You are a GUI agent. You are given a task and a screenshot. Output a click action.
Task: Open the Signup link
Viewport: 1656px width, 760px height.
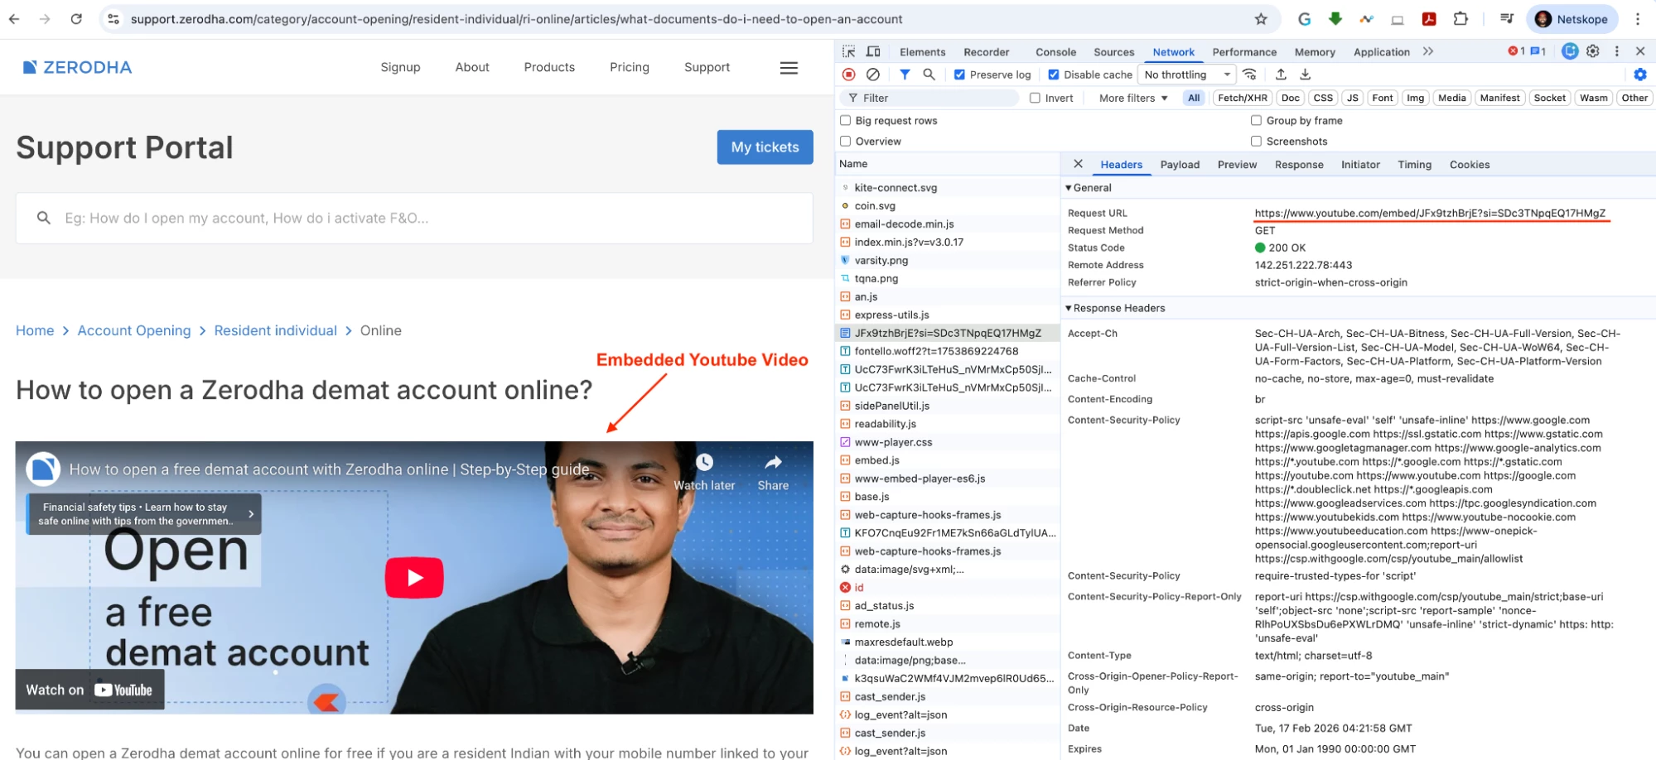(400, 67)
